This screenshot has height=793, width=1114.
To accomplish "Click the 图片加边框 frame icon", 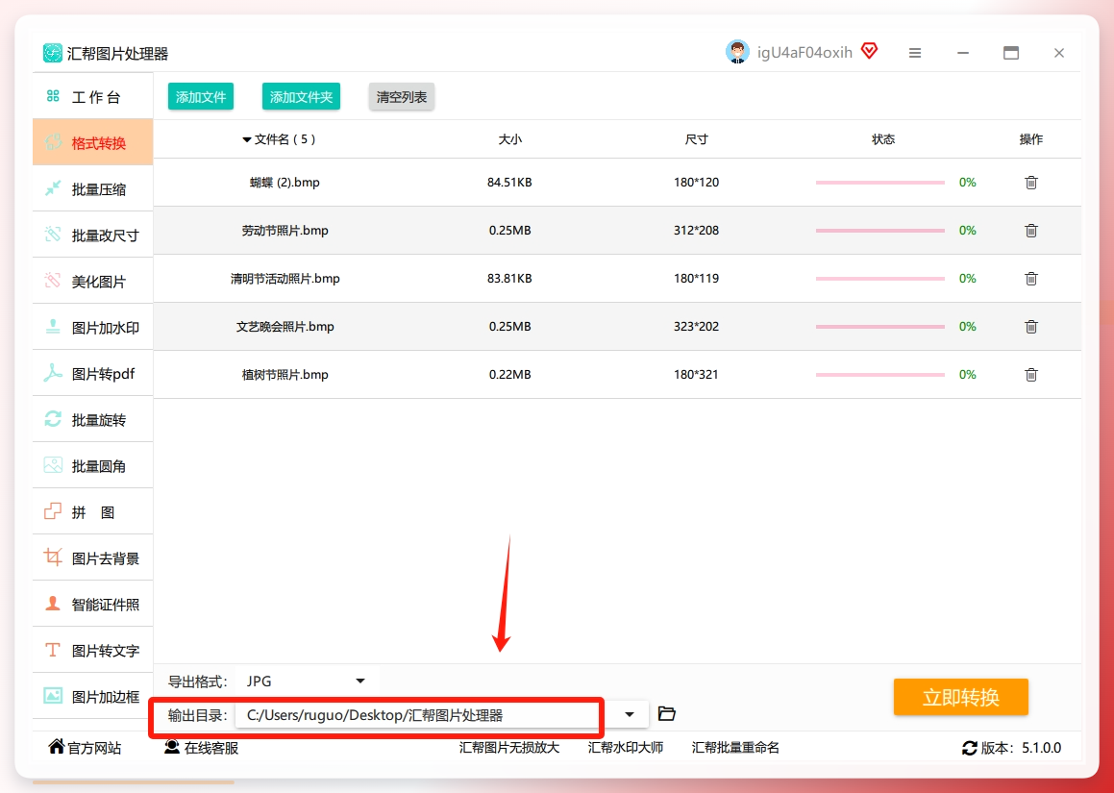I will pyautogui.click(x=53, y=696).
